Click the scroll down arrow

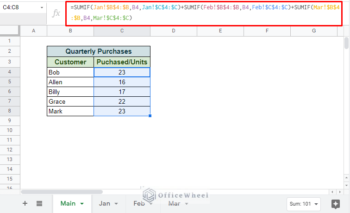(x=346, y=185)
